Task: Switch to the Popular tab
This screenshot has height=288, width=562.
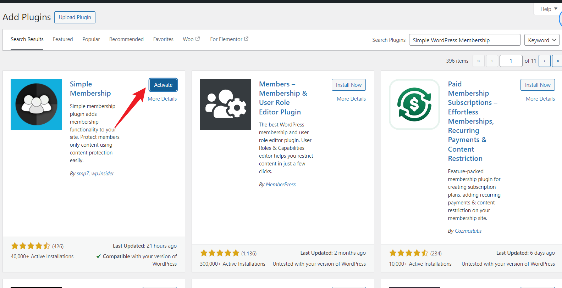Action: 91,39
